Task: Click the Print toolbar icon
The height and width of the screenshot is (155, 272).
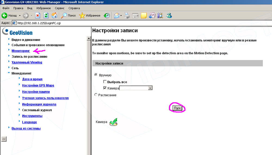Action: pyautogui.click(x=127, y=15)
